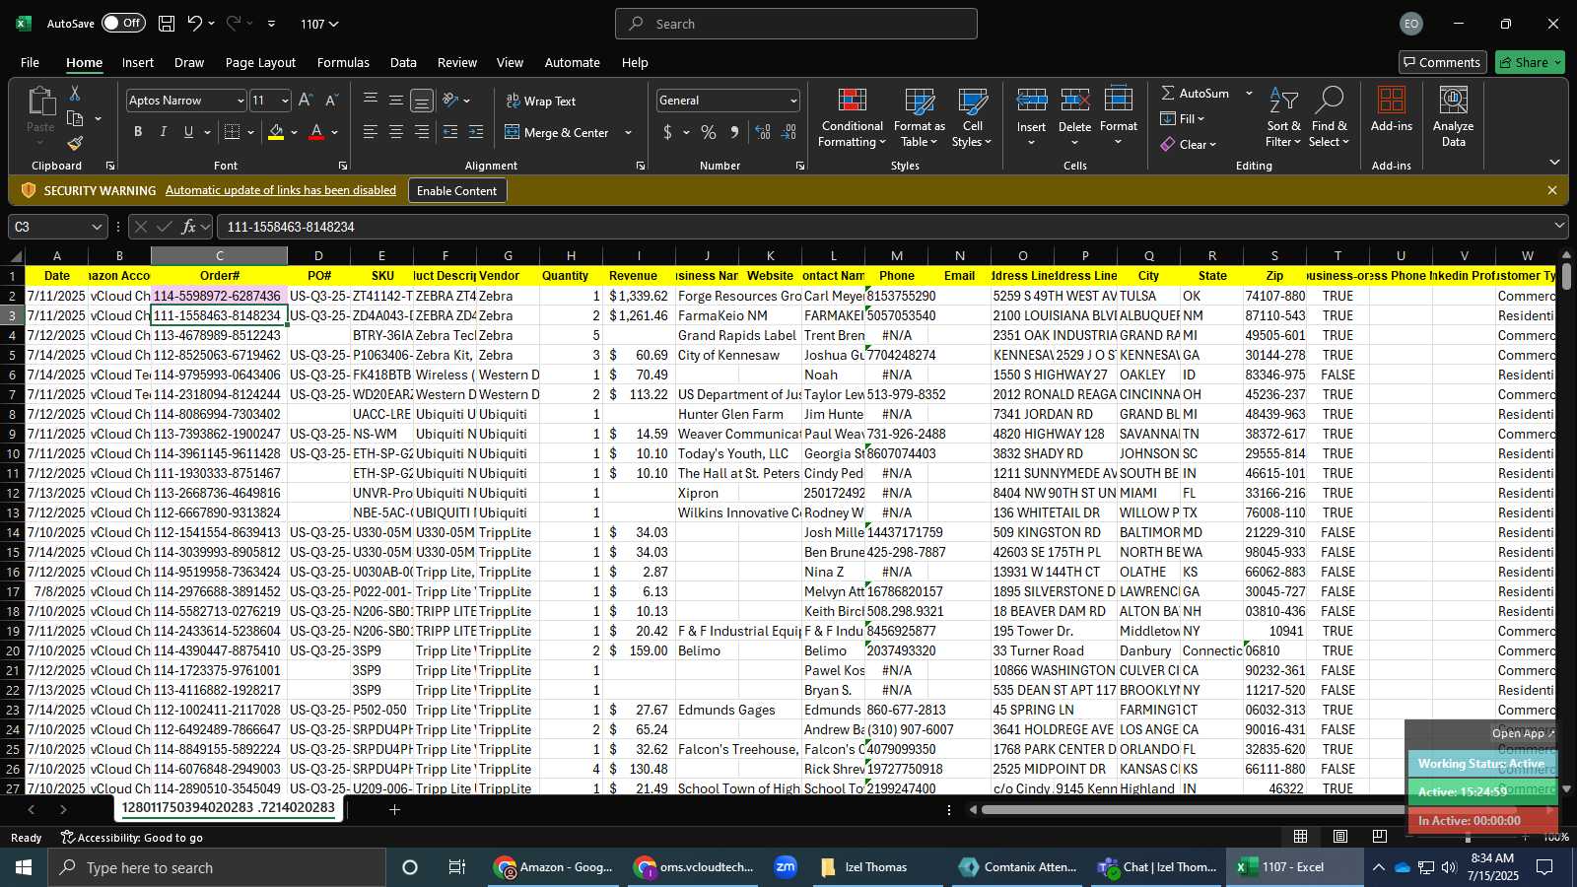Expand the Merge & Center dropdown arrow
Screen dimensions: 1577x887
coord(629,132)
